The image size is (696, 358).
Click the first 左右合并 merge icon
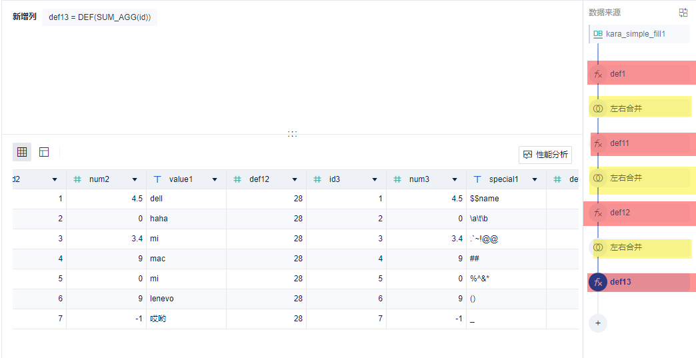pyautogui.click(x=598, y=109)
